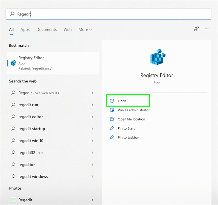Viewport: 218px width, 205px height.
Task: Expand the 'regedit win 10' chevron
Action: (92, 141)
